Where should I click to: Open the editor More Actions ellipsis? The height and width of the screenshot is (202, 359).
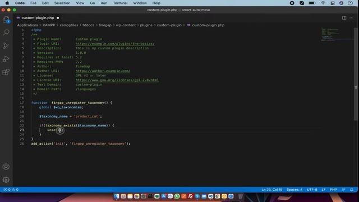pos(352,18)
